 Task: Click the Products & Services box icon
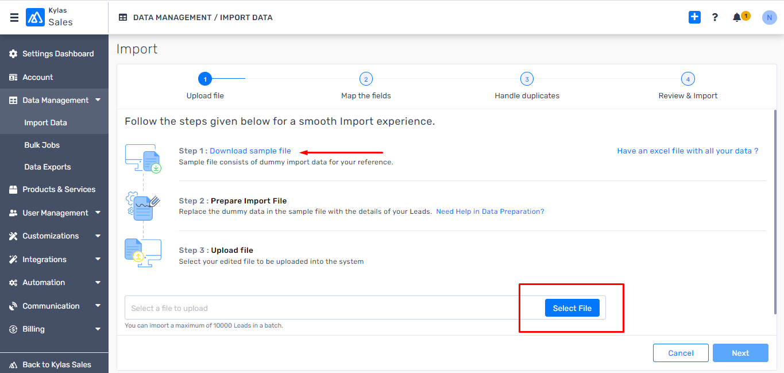(x=13, y=190)
